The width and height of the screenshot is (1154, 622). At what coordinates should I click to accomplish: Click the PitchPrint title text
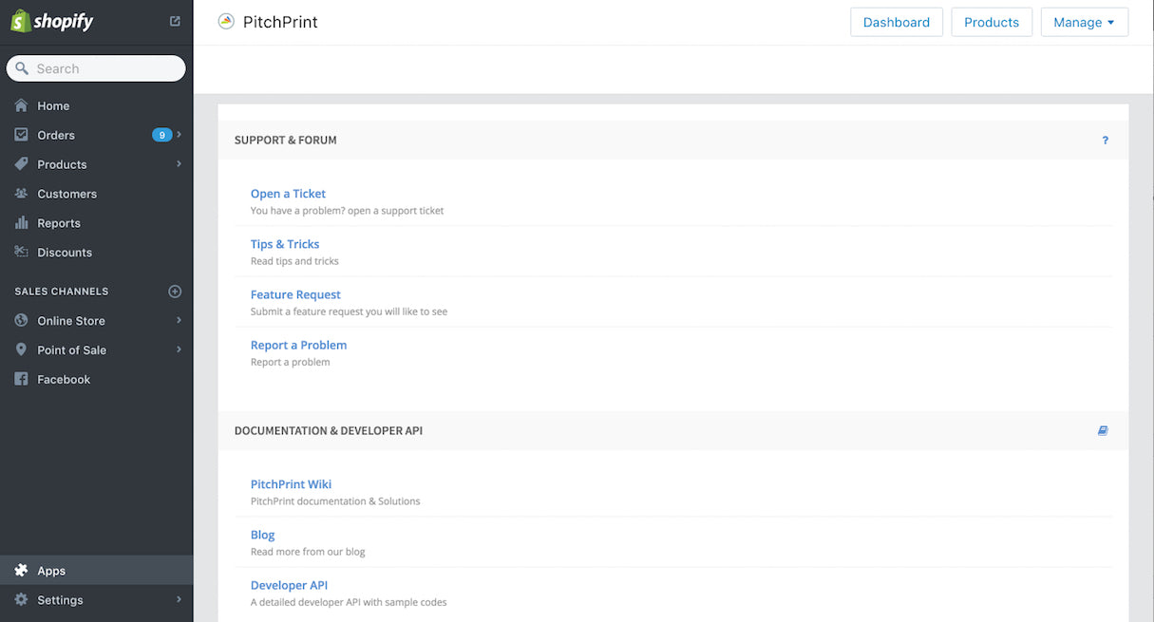click(280, 22)
